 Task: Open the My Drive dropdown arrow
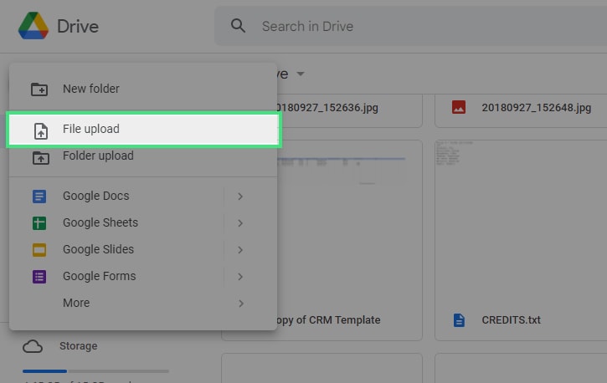click(301, 74)
